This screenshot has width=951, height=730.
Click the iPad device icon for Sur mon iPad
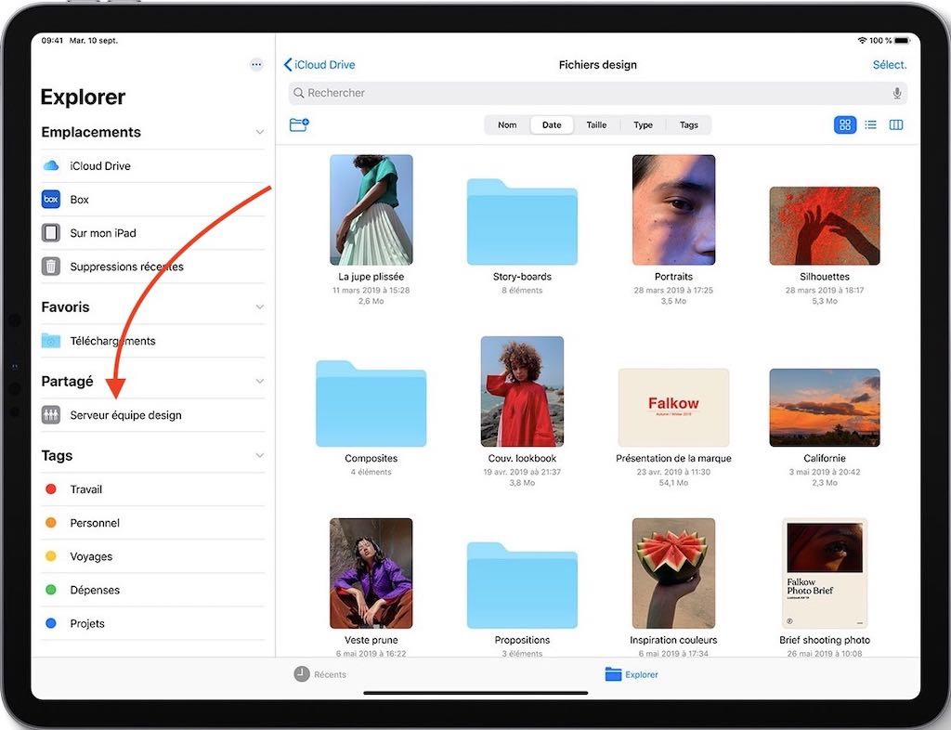(51, 233)
